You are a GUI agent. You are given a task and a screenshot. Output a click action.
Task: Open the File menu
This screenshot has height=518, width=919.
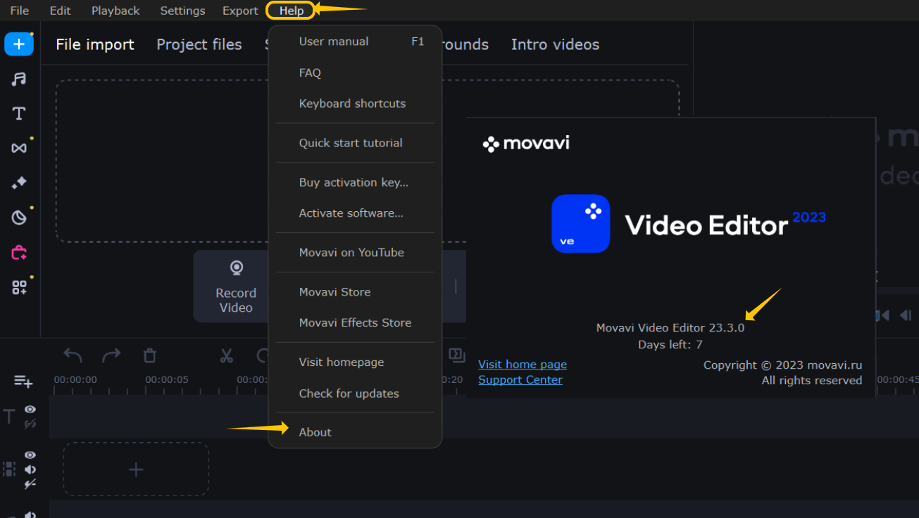coord(20,11)
